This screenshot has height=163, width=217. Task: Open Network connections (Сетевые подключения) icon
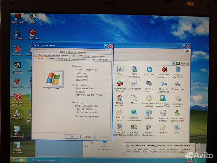pos(134,115)
